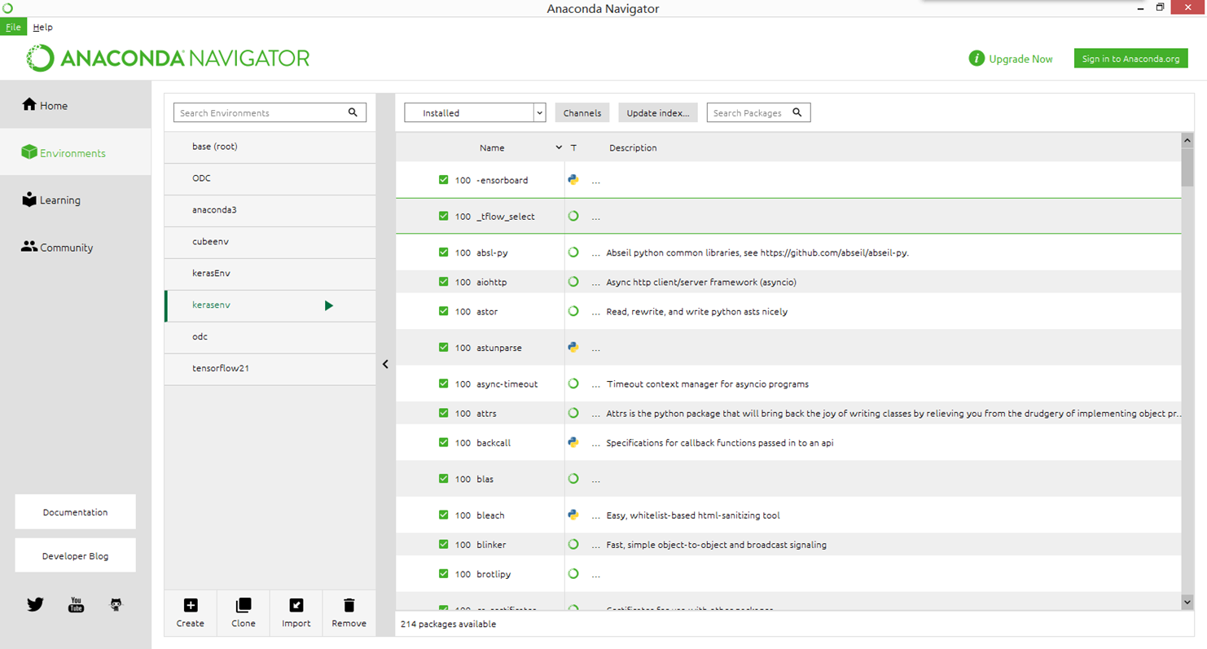Click the Name column sort arrow
Viewport: 1207px width, 649px height.
[x=559, y=147]
